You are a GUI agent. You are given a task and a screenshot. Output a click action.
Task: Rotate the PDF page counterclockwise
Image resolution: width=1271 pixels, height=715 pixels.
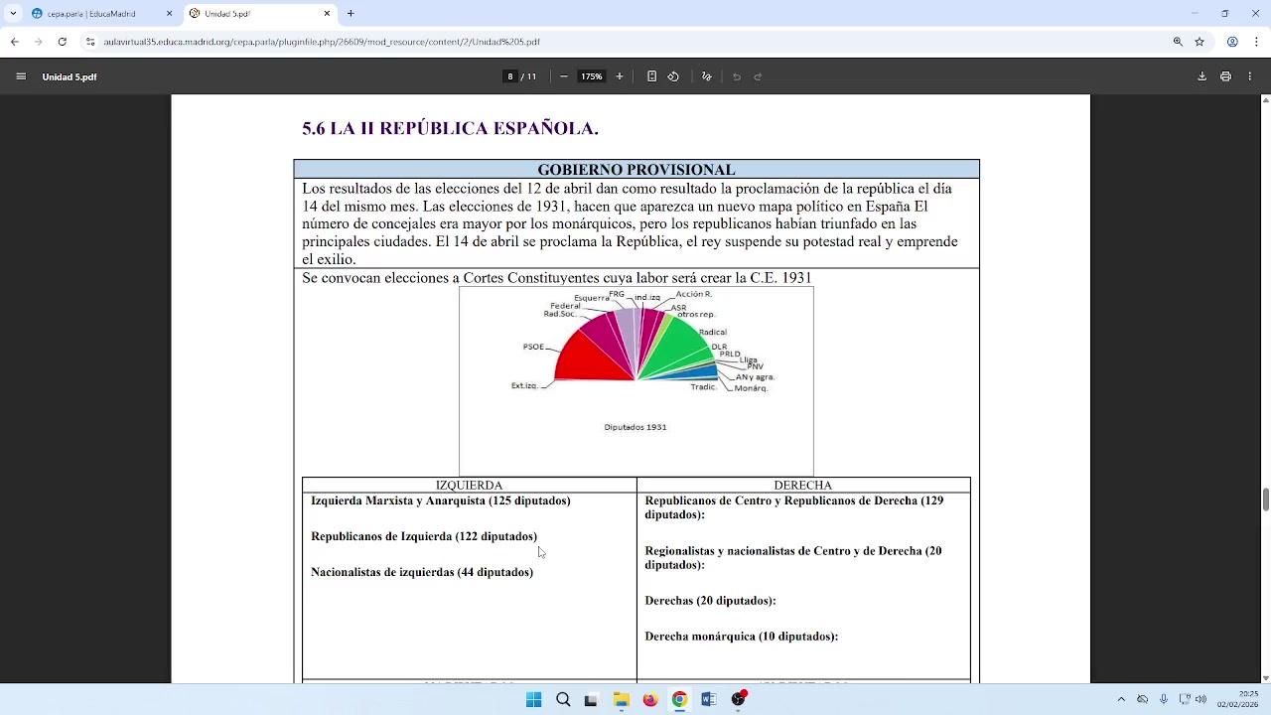click(673, 76)
